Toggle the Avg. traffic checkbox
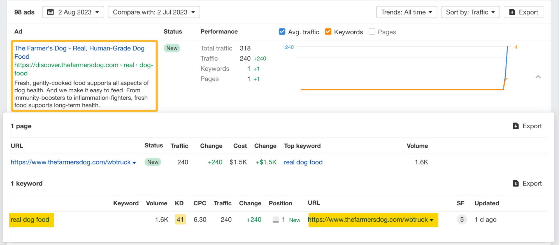 282,32
